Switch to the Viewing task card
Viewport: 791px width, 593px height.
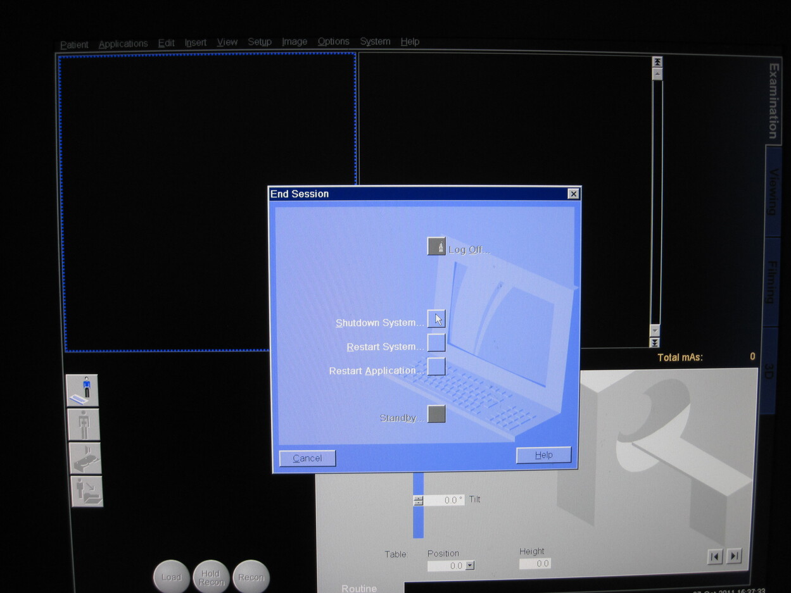pyautogui.click(x=773, y=191)
